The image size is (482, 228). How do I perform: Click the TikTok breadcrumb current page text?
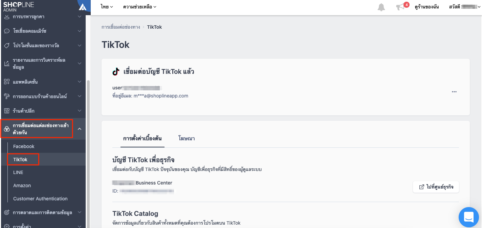154,27
